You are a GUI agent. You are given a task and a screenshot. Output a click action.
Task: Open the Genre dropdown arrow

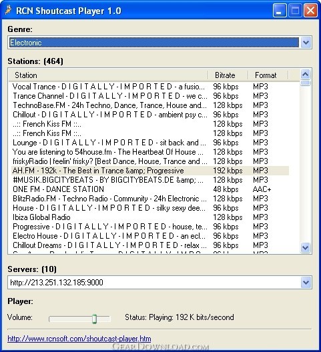pyautogui.click(x=306, y=42)
